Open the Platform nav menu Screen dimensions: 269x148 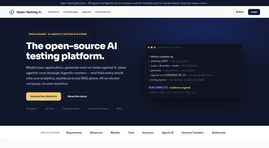[x=54, y=12]
